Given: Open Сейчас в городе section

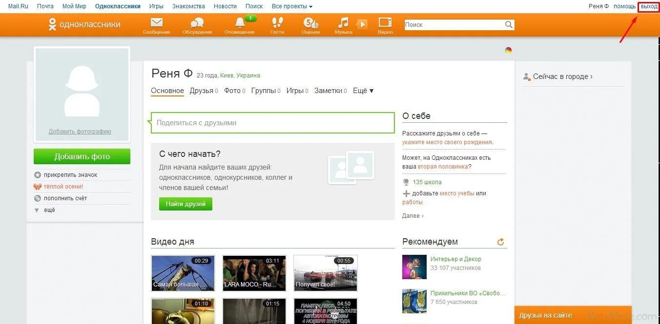Looking at the screenshot, I should 562,76.
